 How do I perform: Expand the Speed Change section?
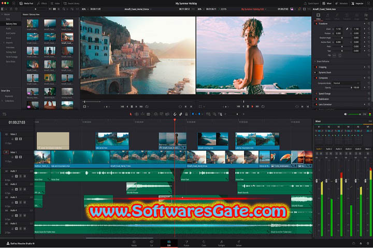324,94
